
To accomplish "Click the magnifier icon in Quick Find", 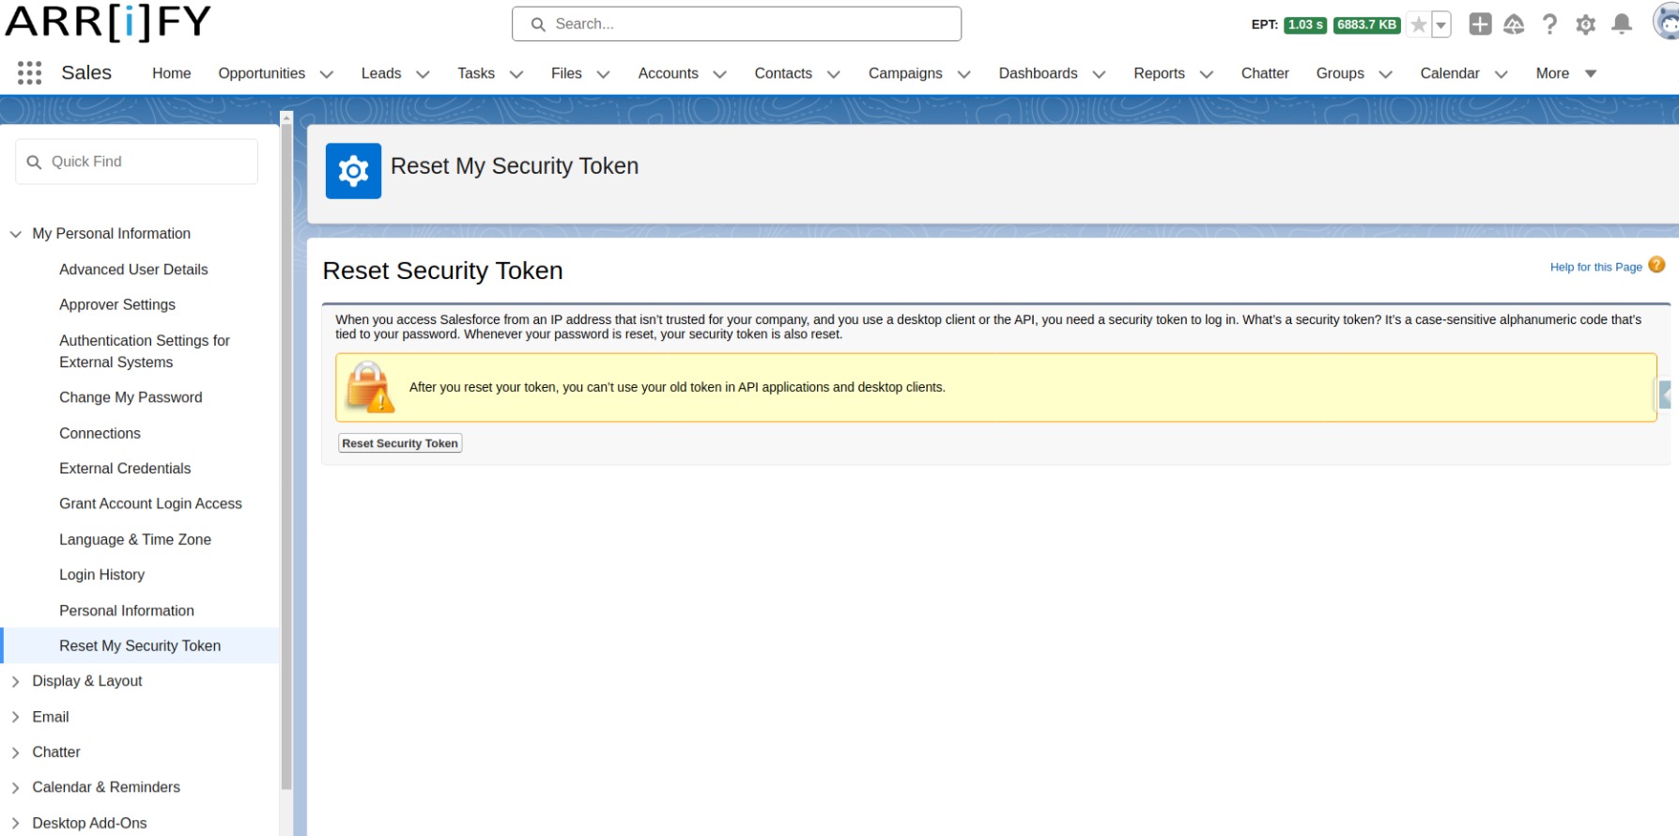I will (x=34, y=162).
